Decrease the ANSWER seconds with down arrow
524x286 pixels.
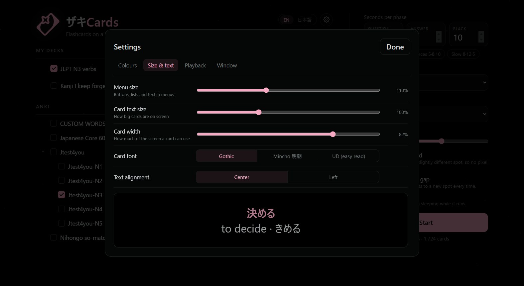439,40
